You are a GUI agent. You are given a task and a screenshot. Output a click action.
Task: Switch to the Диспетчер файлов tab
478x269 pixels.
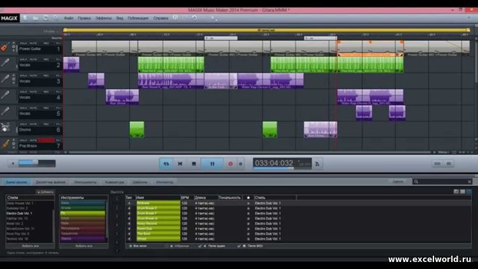(x=50, y=182)
